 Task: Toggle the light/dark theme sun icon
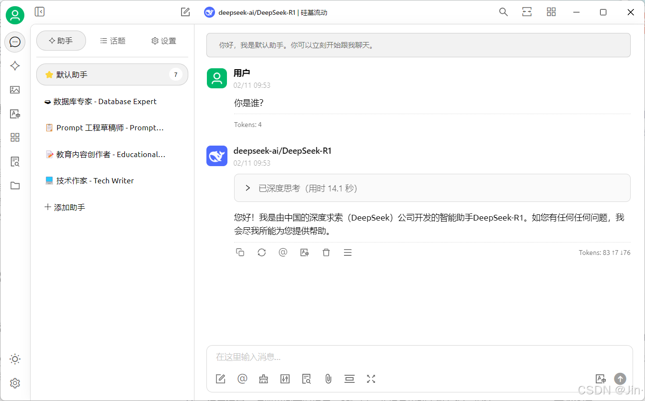15,359
